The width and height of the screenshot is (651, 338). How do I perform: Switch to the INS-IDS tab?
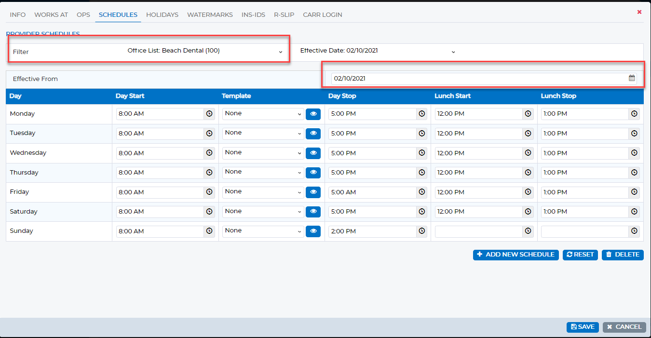pos(253,15)
